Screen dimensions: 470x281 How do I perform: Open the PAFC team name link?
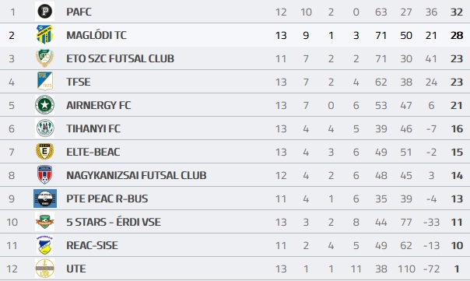pyautogui.click(x=79, y=12)
